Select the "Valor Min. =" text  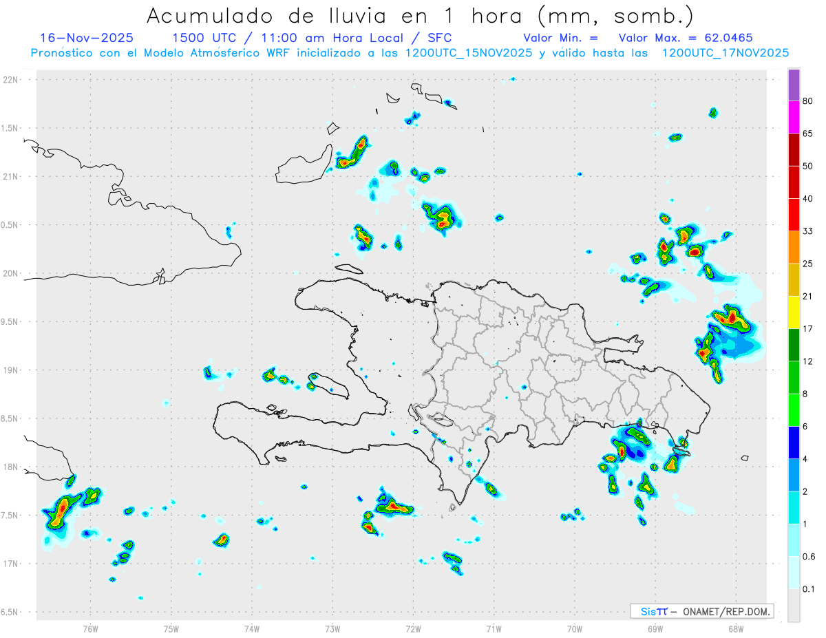tap(560, 38)
